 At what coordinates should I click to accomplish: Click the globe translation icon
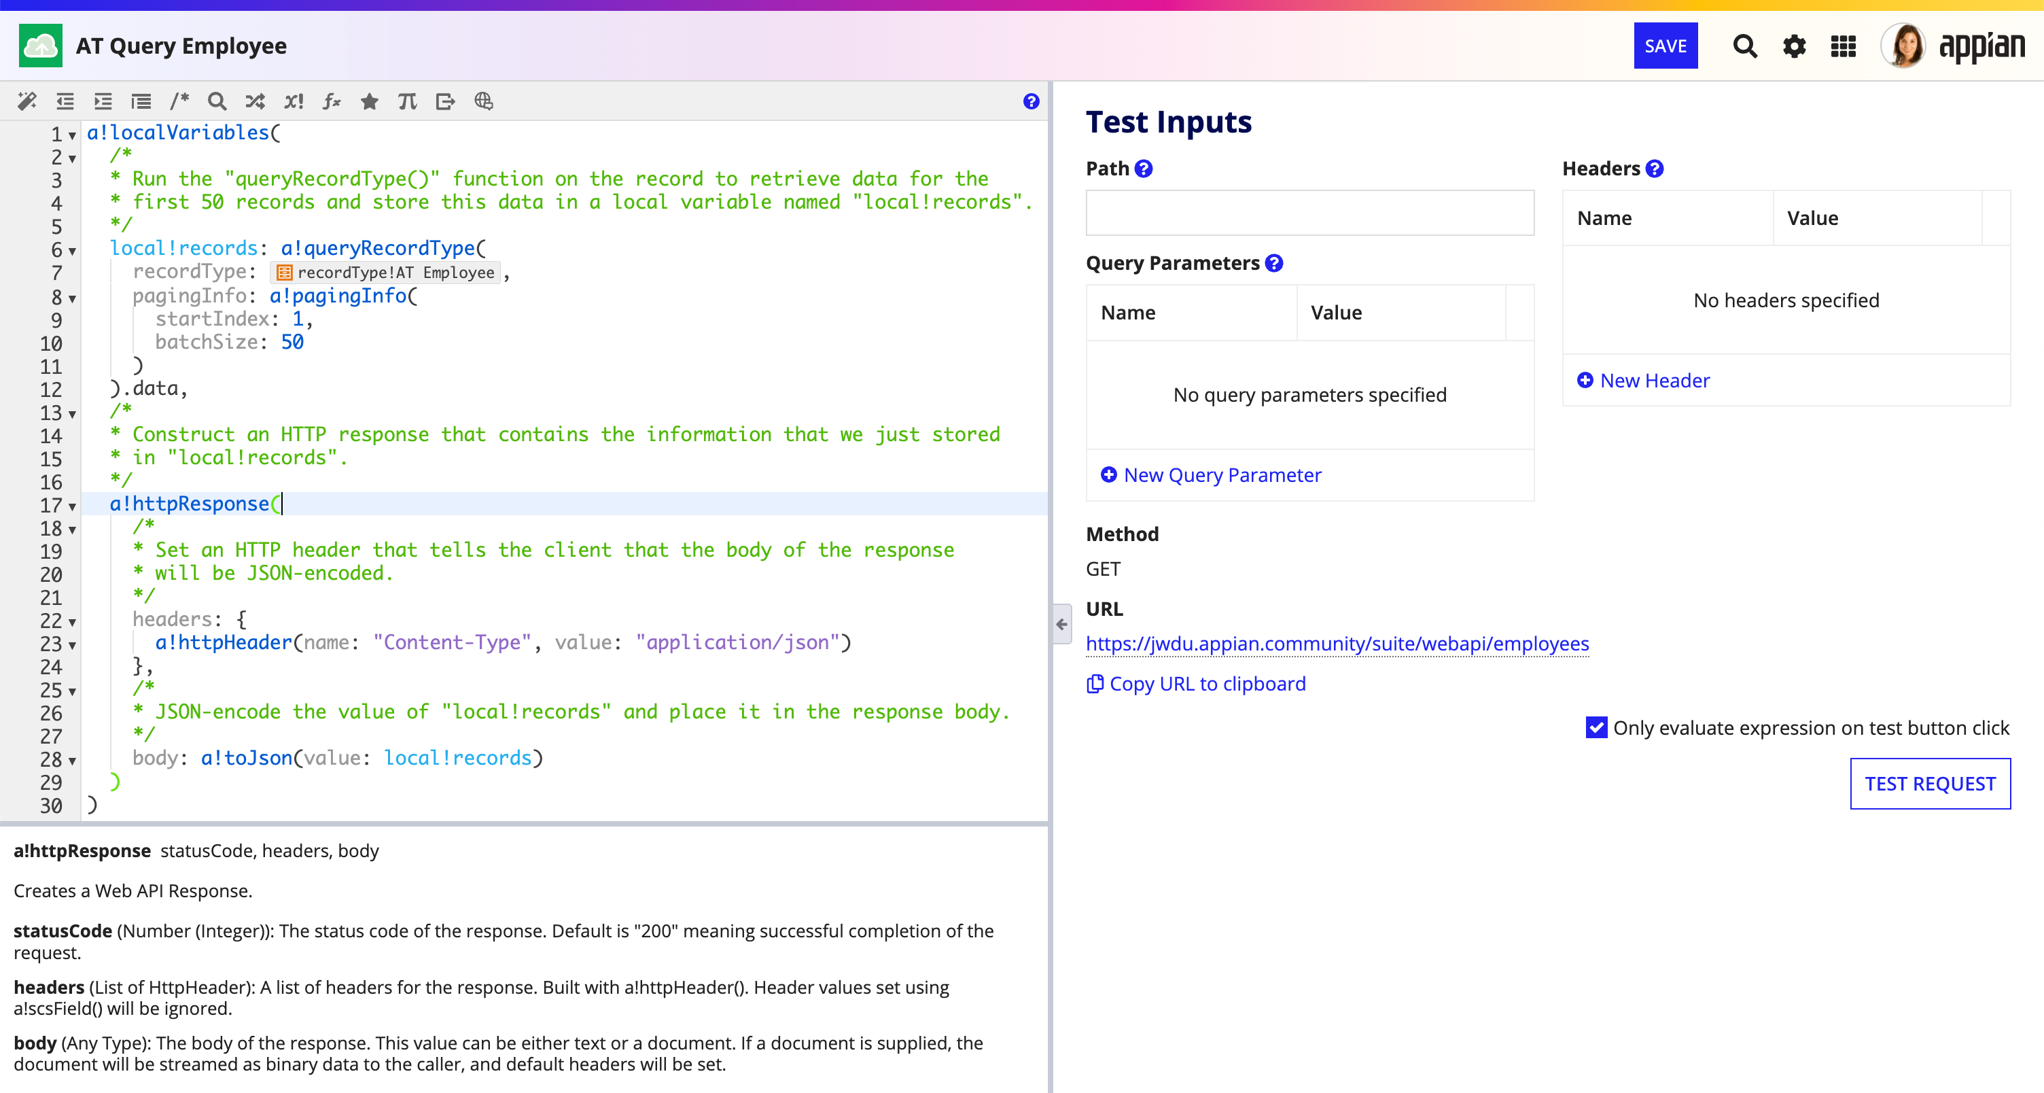click(x=483, y=101)
